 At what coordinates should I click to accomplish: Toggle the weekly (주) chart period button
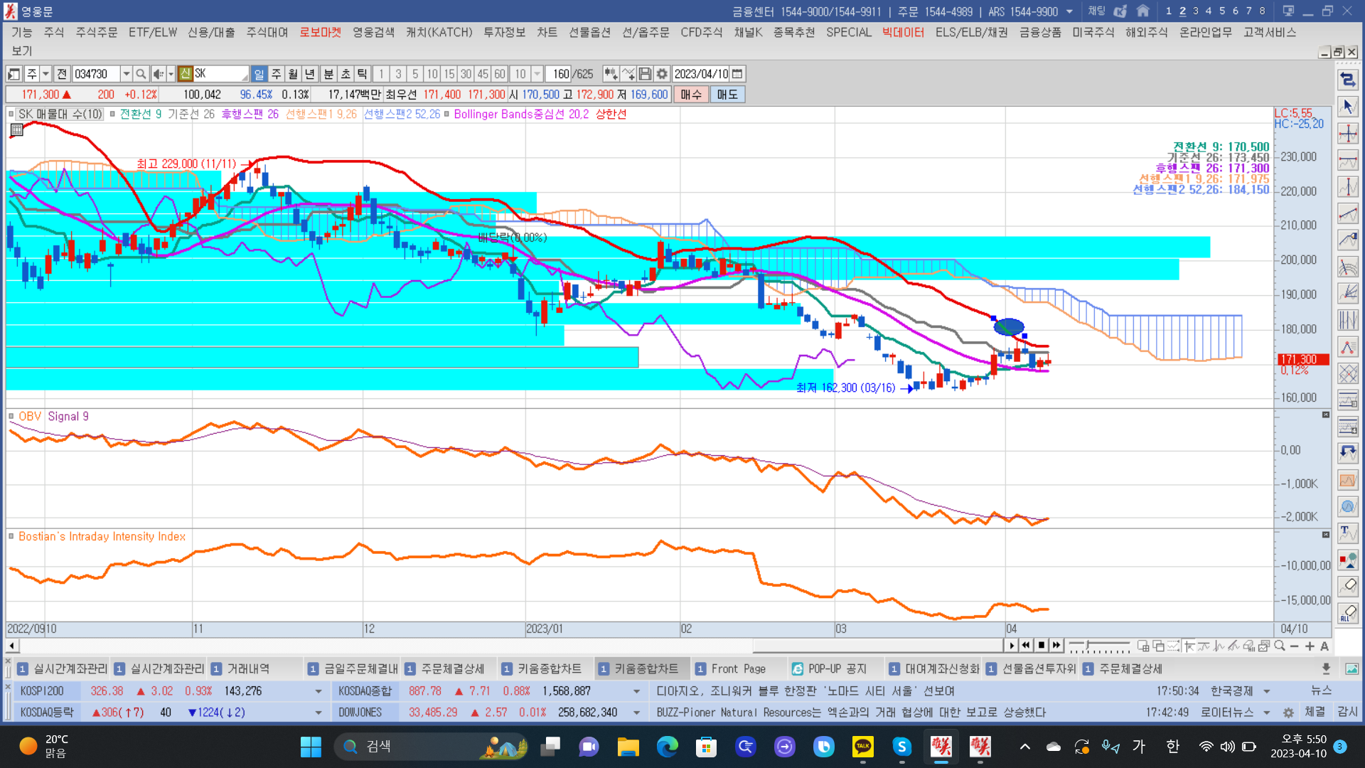[x=276, y=74]
